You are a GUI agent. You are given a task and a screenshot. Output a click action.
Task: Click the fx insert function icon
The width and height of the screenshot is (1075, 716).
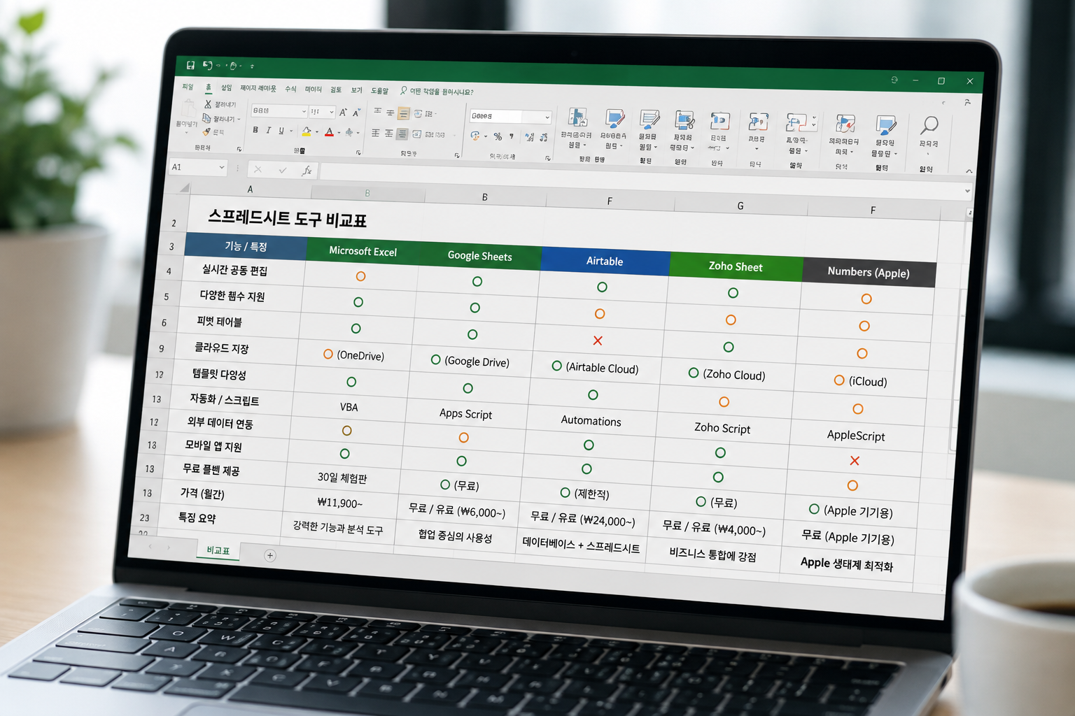pos(307,170)
